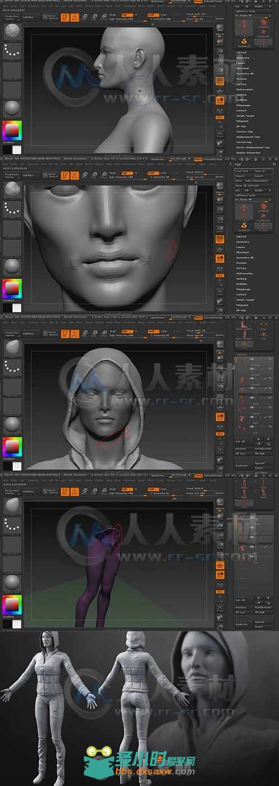Expand the Layers section in face close-up tool panel
This screenshot has height=786, width=279.
pos(240,247)
